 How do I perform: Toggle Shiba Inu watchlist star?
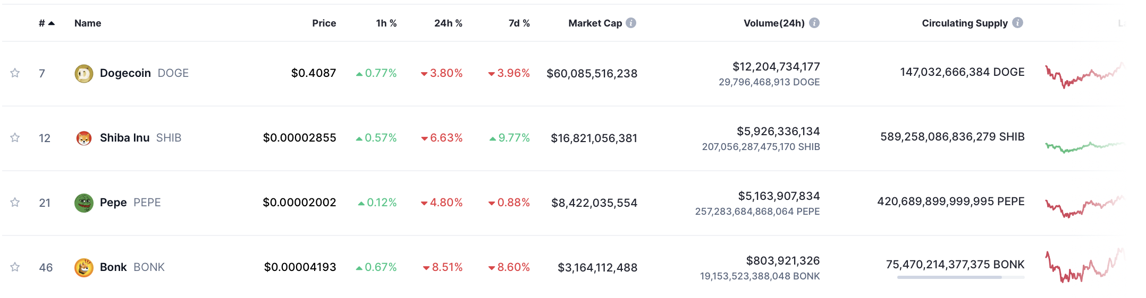[x=15, y=138]
